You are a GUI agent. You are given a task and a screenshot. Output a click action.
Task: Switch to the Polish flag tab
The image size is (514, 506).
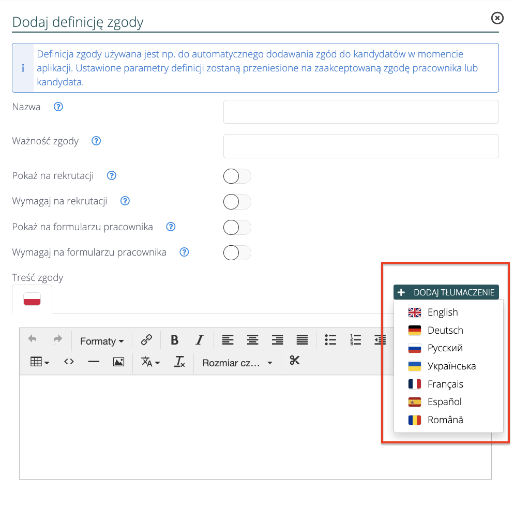(x=32, y=300)
